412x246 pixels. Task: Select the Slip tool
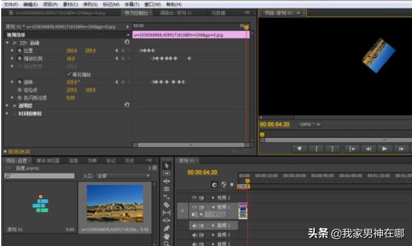tap(167, 213)
